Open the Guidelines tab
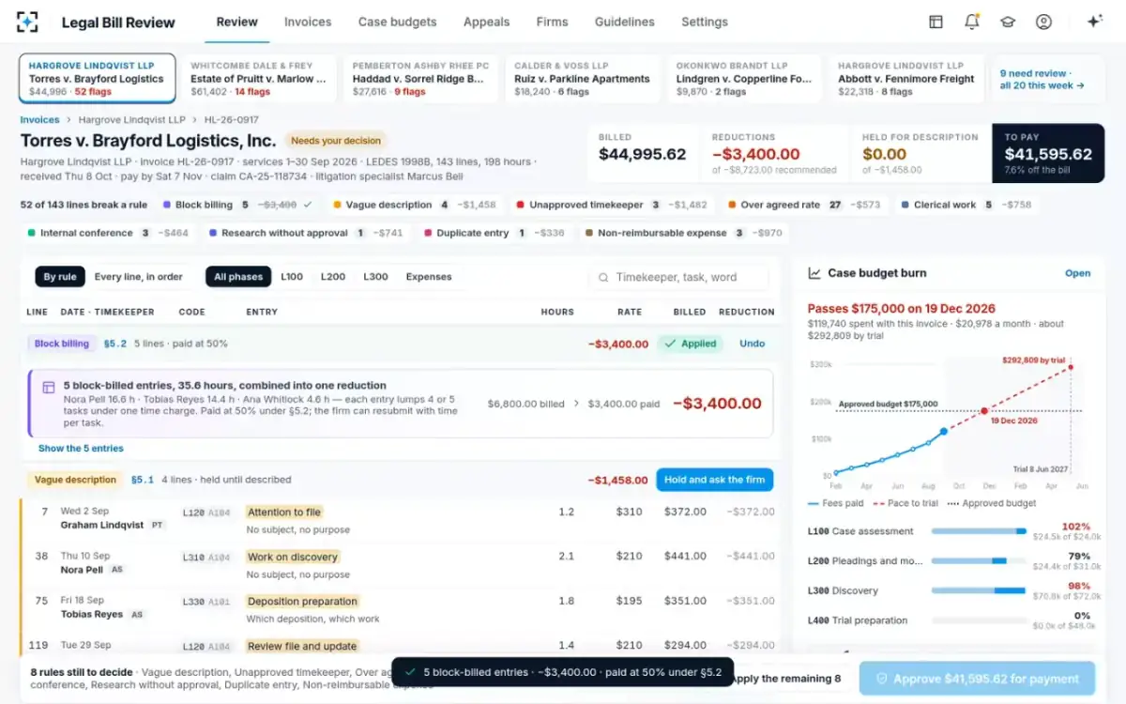Viewport: 1126px width, 704px height. coord(625,22)
